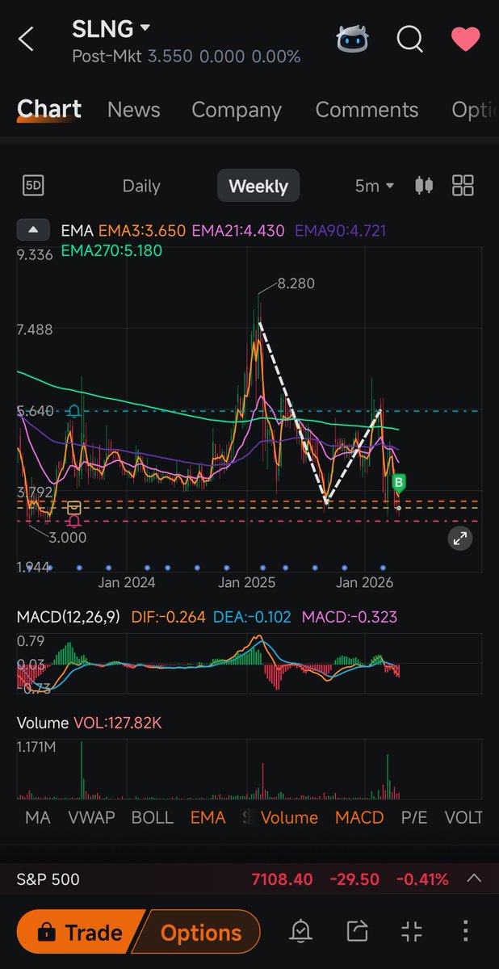Image resolution: width=499 pixels, height=969 pixels.
Task: Click the shrink/collapse view icon
Action: tap(412, 932)
